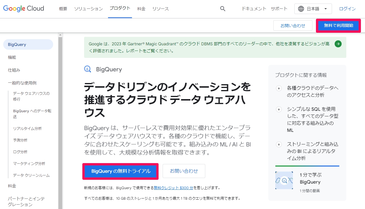Open the リソース menu
This screenshot has width=365, height=209.
[x=161, y=9]
